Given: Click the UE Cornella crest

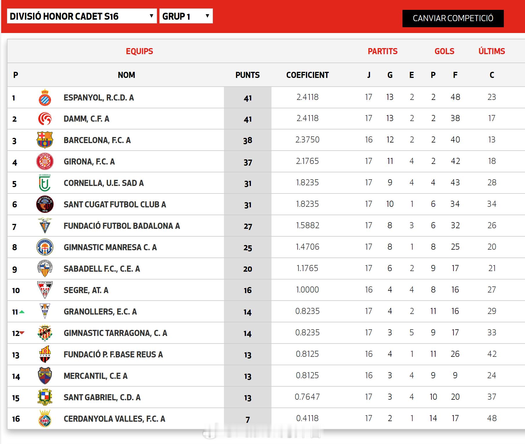Looking at the screenshot, I should [x=45, y=183].
